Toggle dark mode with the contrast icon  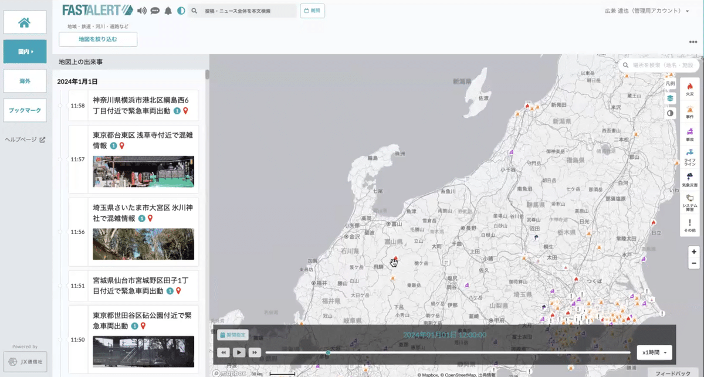click(x=180, y=10)
